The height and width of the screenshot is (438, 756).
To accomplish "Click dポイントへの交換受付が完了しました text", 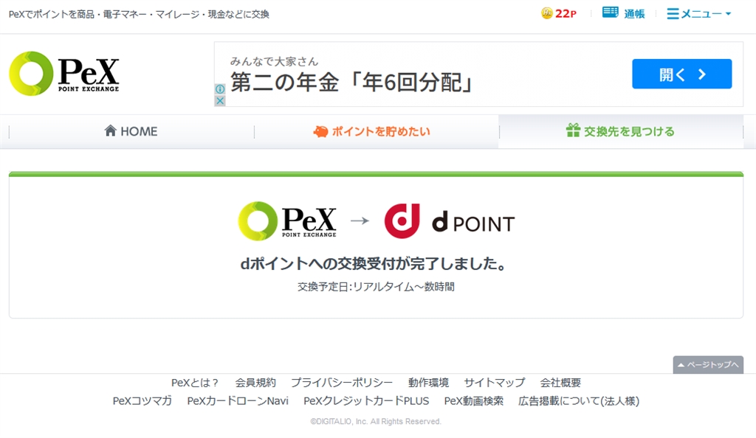I will point(373,264).
